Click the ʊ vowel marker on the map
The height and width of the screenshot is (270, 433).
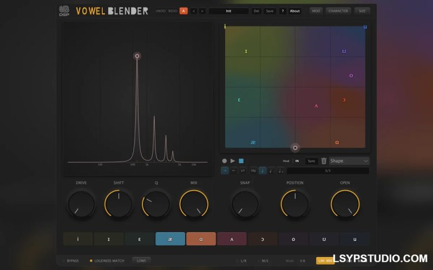[344, 51]
